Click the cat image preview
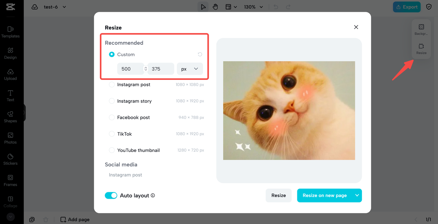 coord(289,111)
